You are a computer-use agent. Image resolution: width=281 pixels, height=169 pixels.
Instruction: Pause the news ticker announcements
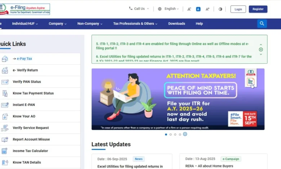pos(261,50)
